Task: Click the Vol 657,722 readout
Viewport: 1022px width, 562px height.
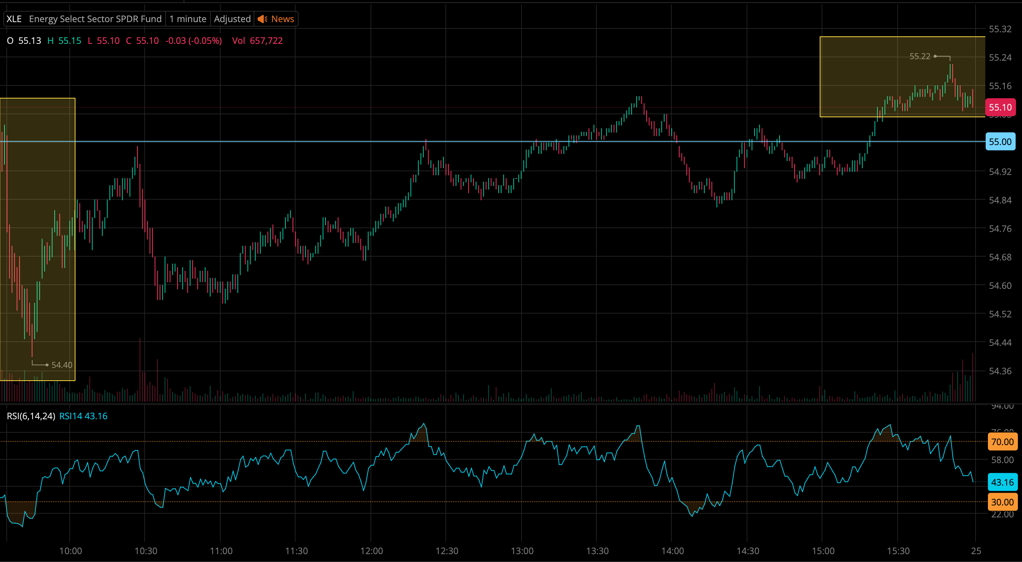Action: click(257, 41)
